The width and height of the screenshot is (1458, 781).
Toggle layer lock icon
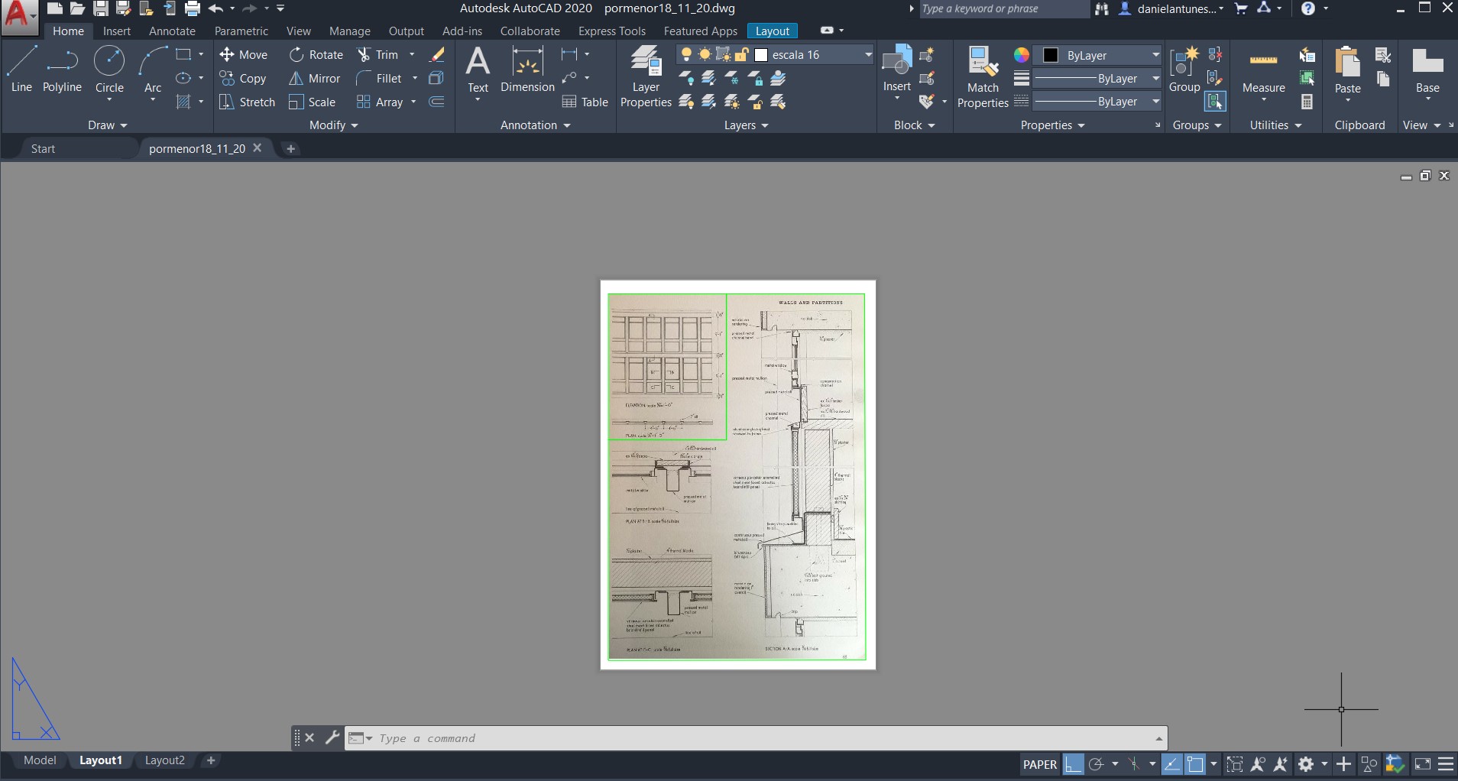click(741, 54)
